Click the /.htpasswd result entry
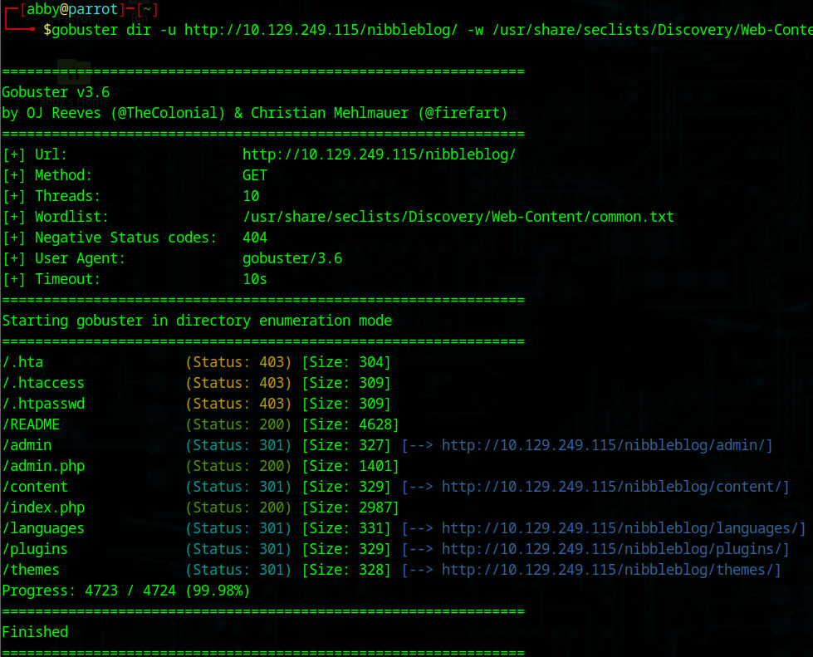 point(43,404)
